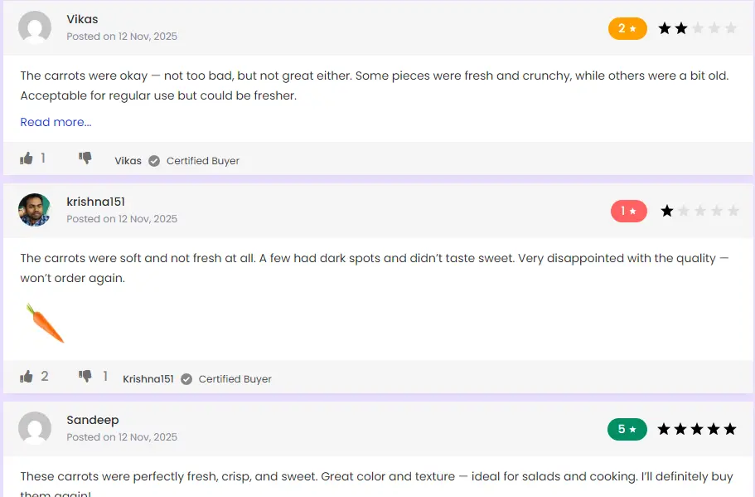Open krishna151's profile picture
The image size is (755, 497).
[34, 210]
